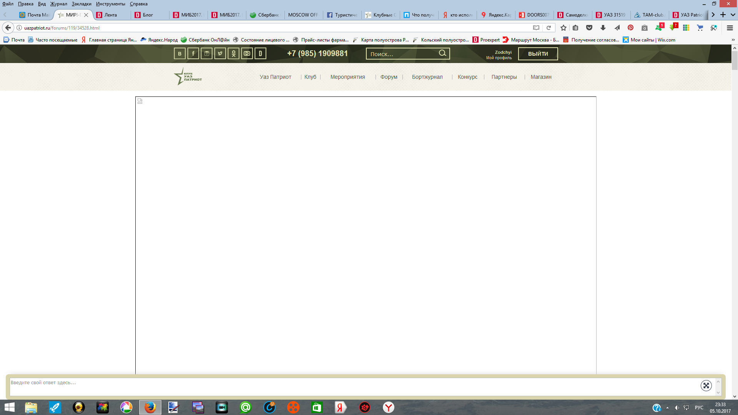This screenshot has height=415, width=738.
Task: Save page to Pocket icon
Action: pos(589,28)
